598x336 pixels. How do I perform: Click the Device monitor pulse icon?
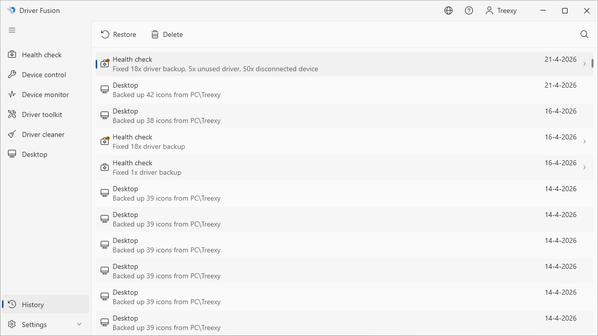(x=12, y=95)
